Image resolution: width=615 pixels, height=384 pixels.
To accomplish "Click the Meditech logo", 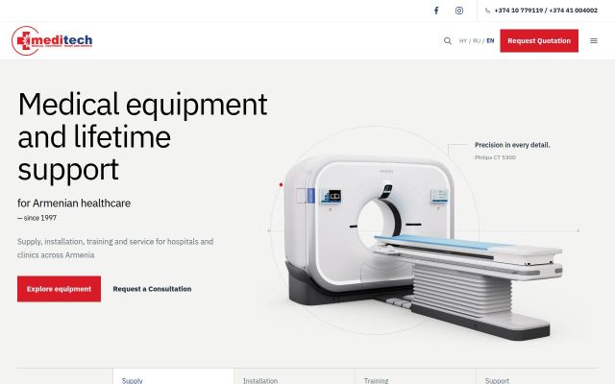I will [52, 40].
